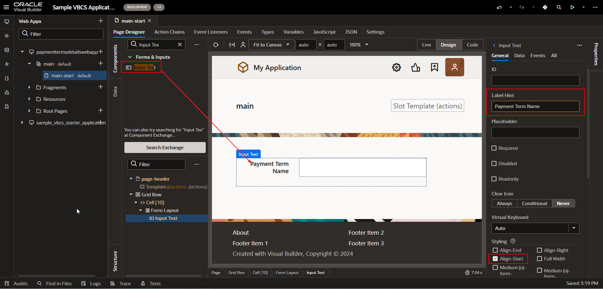The width and height of the screenshot is (603, 289).
Task: Open the Git diamond icon
Action: point(545,7)
